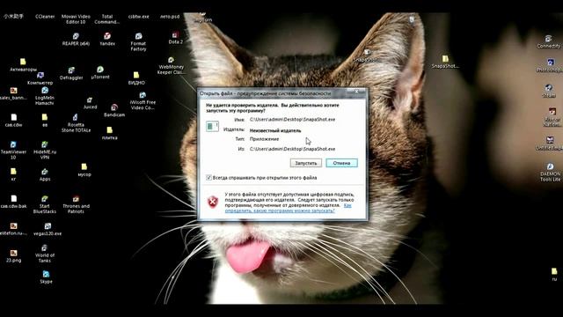Uncheck 'Всегда спрашивать при открытии этого файла'
The image size is (563, 317).
coord(208,178)
